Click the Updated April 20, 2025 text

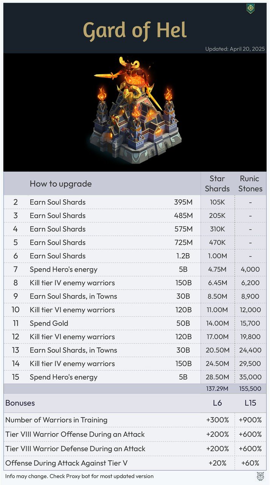click(x=235, y=49)
